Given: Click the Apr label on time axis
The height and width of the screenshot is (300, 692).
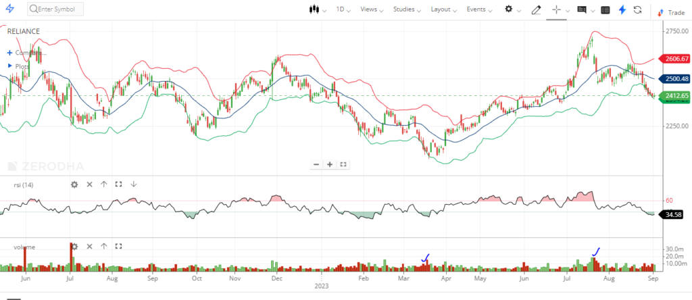Looking at the screenshot, I should [446, 279].
